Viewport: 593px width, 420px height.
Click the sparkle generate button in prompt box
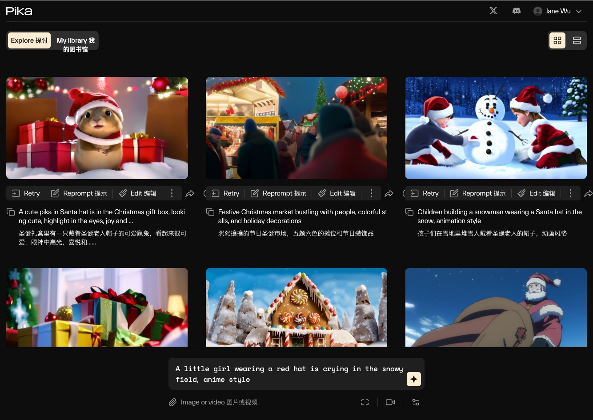[413, 379]
